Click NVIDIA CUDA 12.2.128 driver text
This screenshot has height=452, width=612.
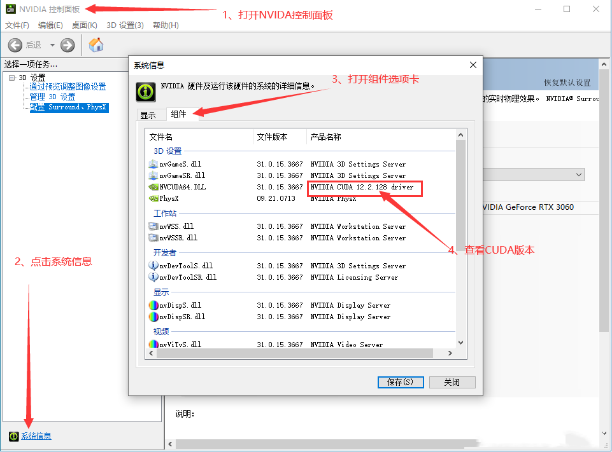[362, 187]
